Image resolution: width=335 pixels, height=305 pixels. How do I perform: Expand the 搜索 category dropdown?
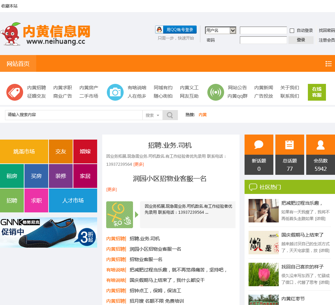(x=152, y=115)
